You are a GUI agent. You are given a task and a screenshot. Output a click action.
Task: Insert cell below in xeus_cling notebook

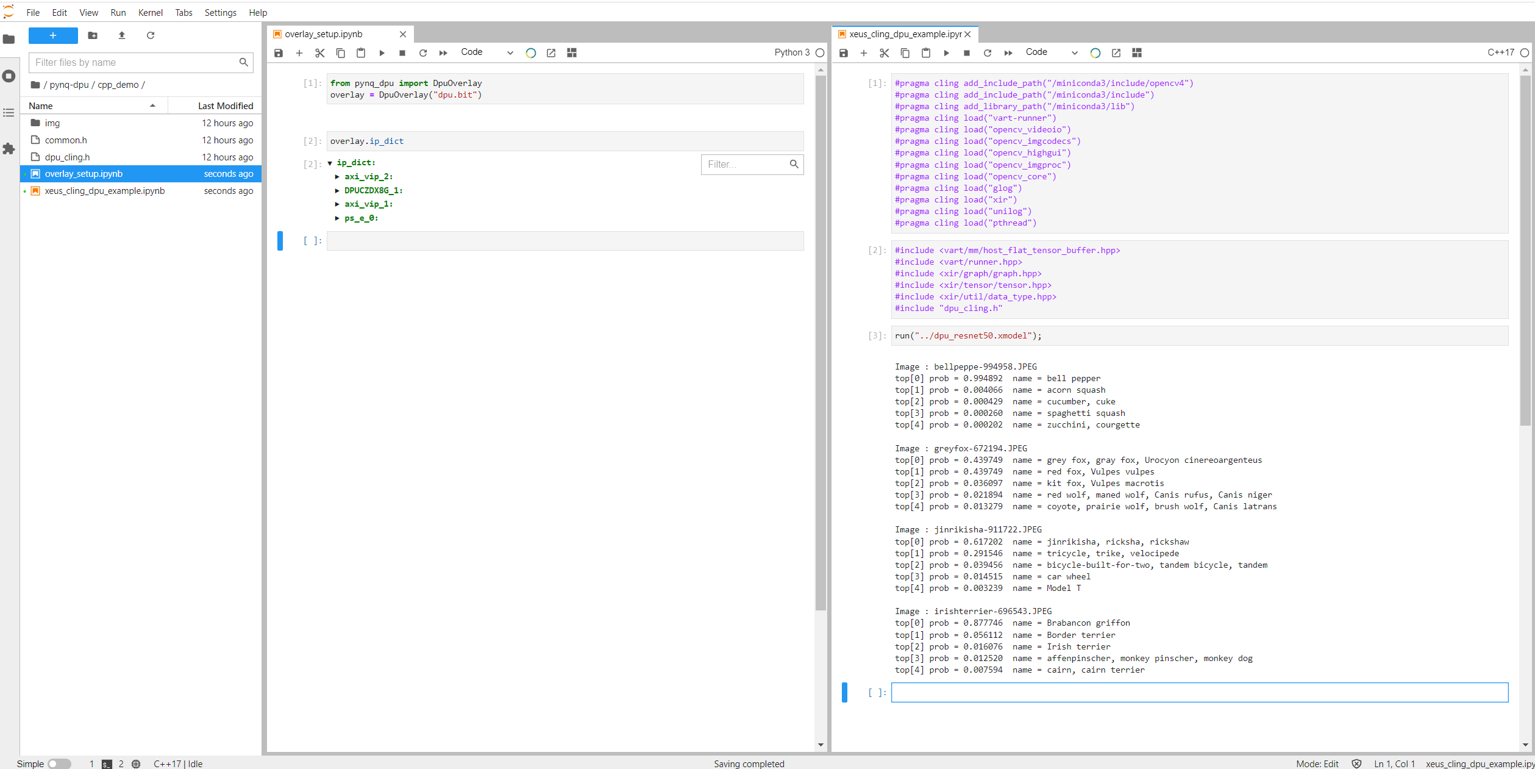click(x=864, y=53)
